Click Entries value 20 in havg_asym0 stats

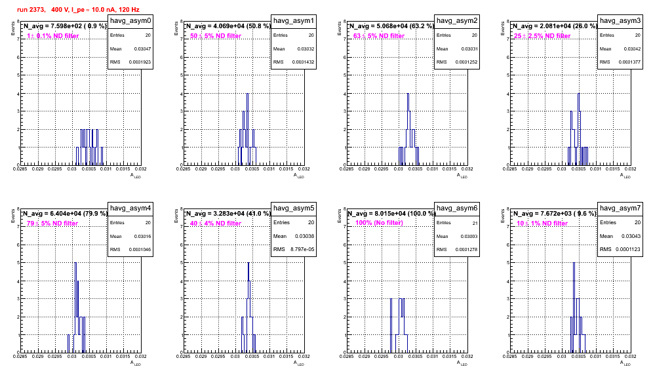click(148, 35)
